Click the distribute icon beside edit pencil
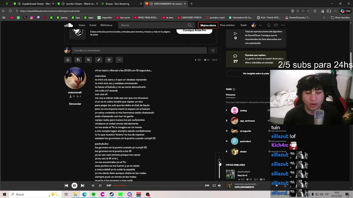353x198 pixels. click(109, 60)
